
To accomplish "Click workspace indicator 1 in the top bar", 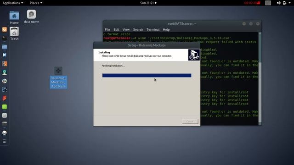I will 268,3.
